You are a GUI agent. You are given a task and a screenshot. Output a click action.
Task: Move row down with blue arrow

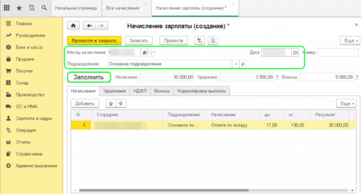pyautogui.click(x=121, y=103)
